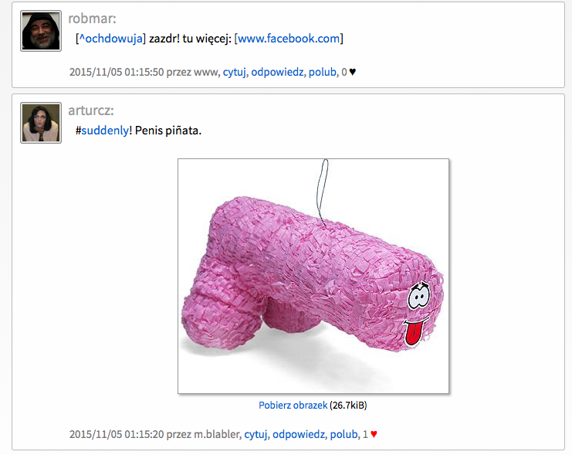
Task: Click the red heart icon on arturcz's post
Action: (374, 434)
